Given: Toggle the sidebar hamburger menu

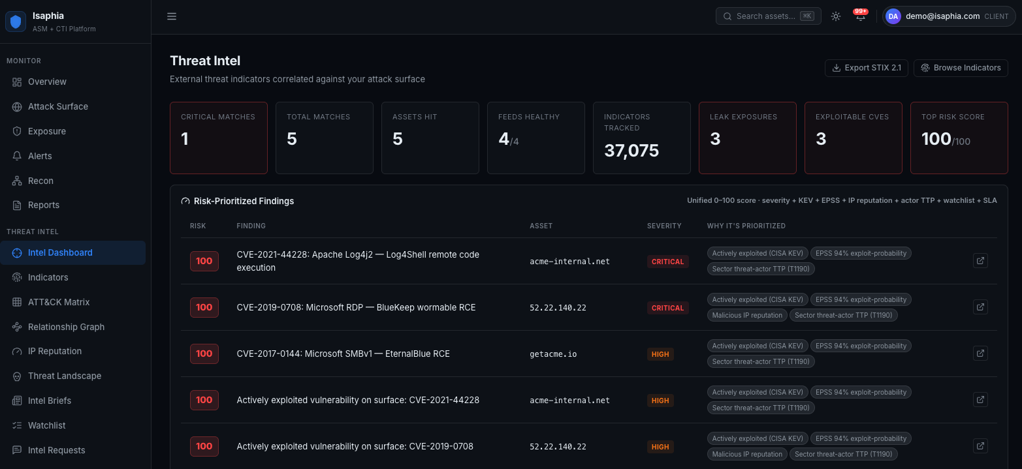Looking at the screenshot, I should click(172, 16).
